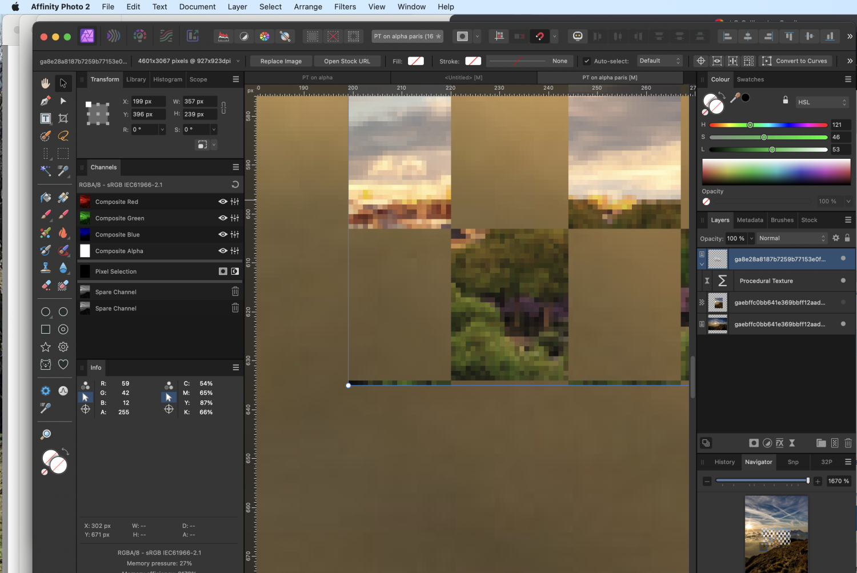Open the Filters menu
Viewport: 857px width, 573px height.
pyautogui.click(x=345, y=6)
